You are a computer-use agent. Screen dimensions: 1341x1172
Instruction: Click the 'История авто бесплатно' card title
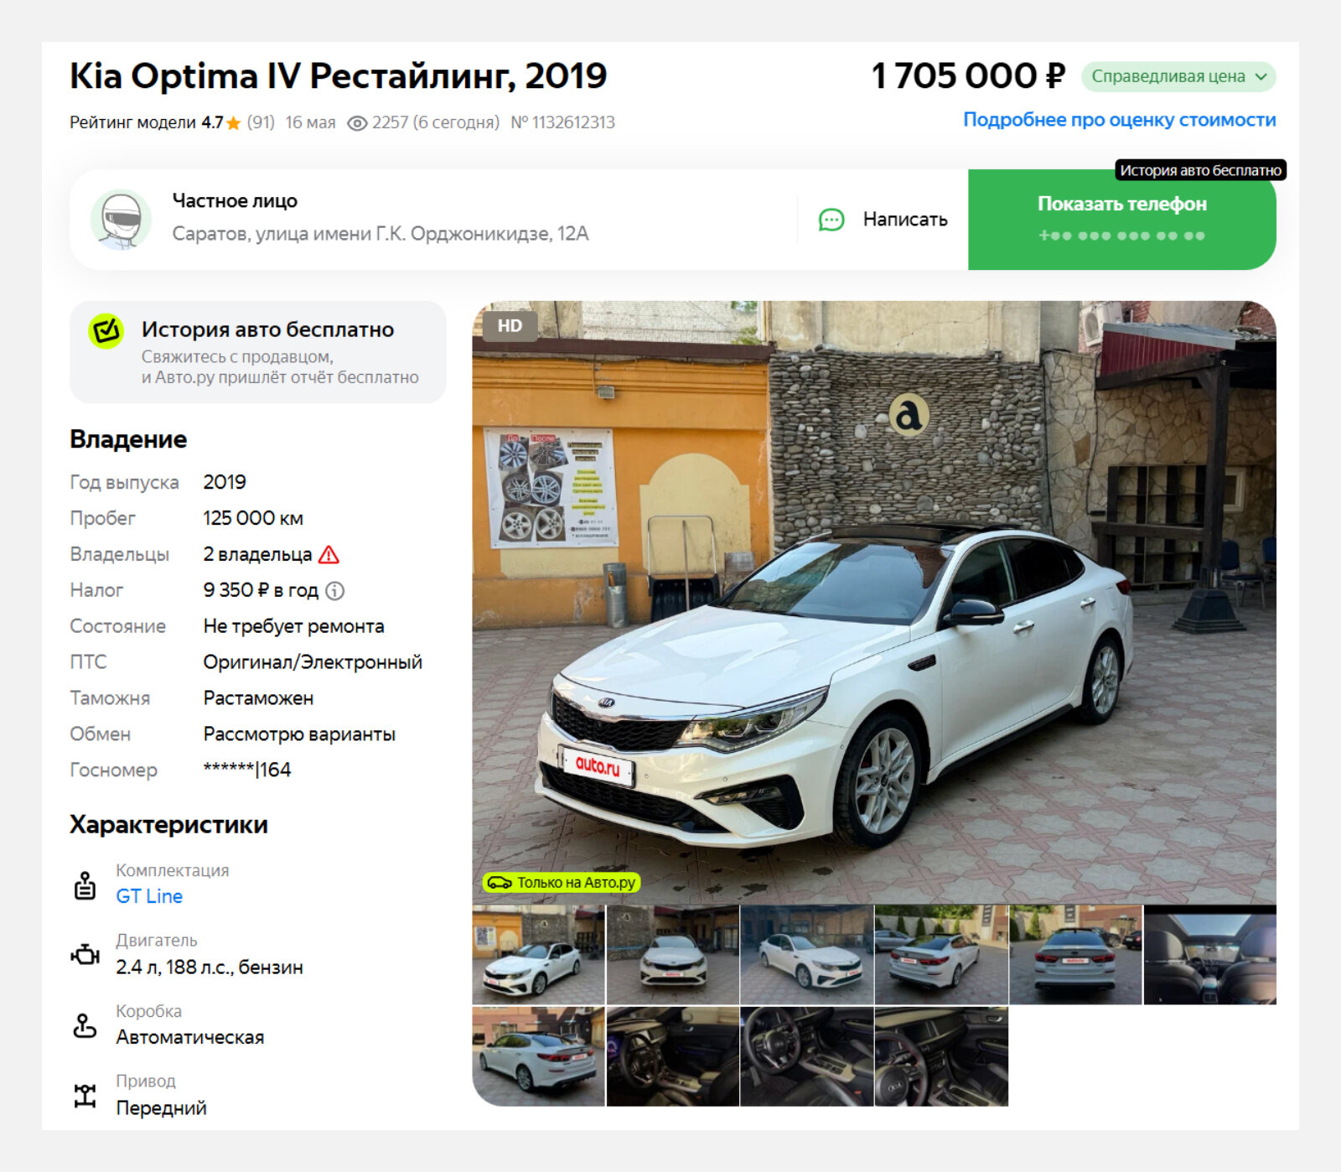(x=267, y=329)
